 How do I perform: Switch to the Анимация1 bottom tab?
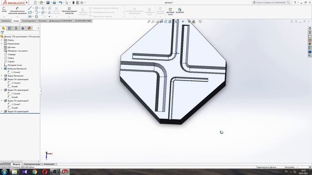pyautogui.click(x=49, y=164)
